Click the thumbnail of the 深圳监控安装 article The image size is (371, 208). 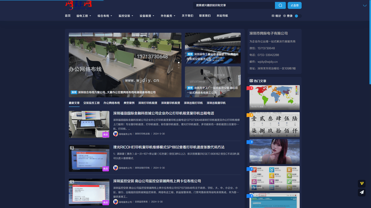(89, 192)
